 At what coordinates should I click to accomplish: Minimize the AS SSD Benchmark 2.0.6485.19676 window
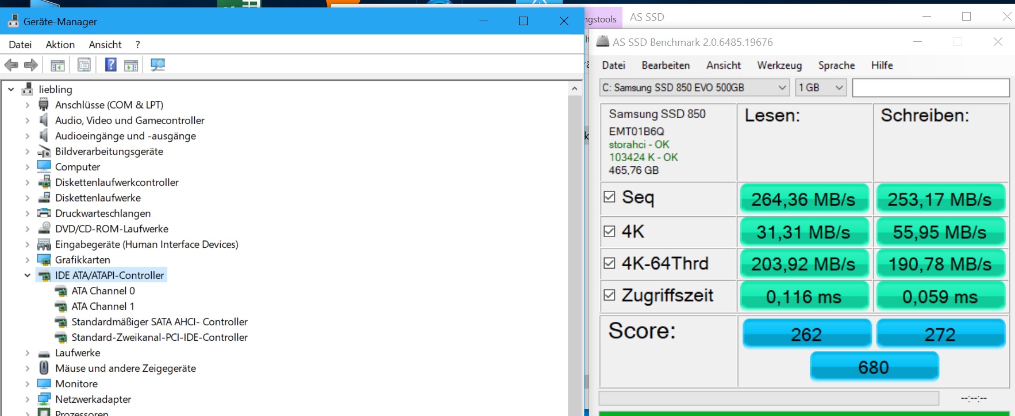pyautogui.click(x=917, y=42)
